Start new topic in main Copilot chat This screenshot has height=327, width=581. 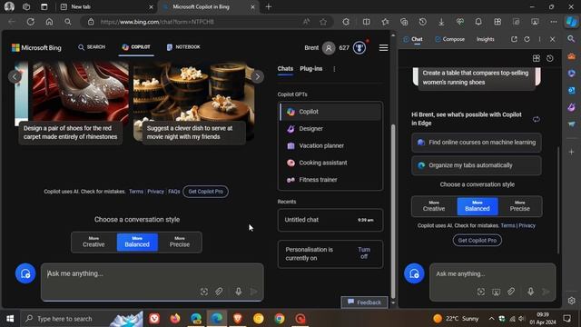[25, 273]
